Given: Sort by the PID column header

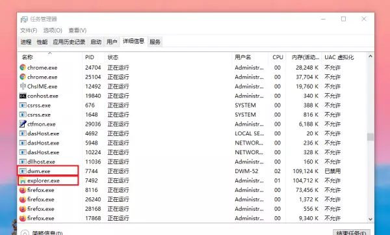Looking at the screenshot, I should coord(93,57).
